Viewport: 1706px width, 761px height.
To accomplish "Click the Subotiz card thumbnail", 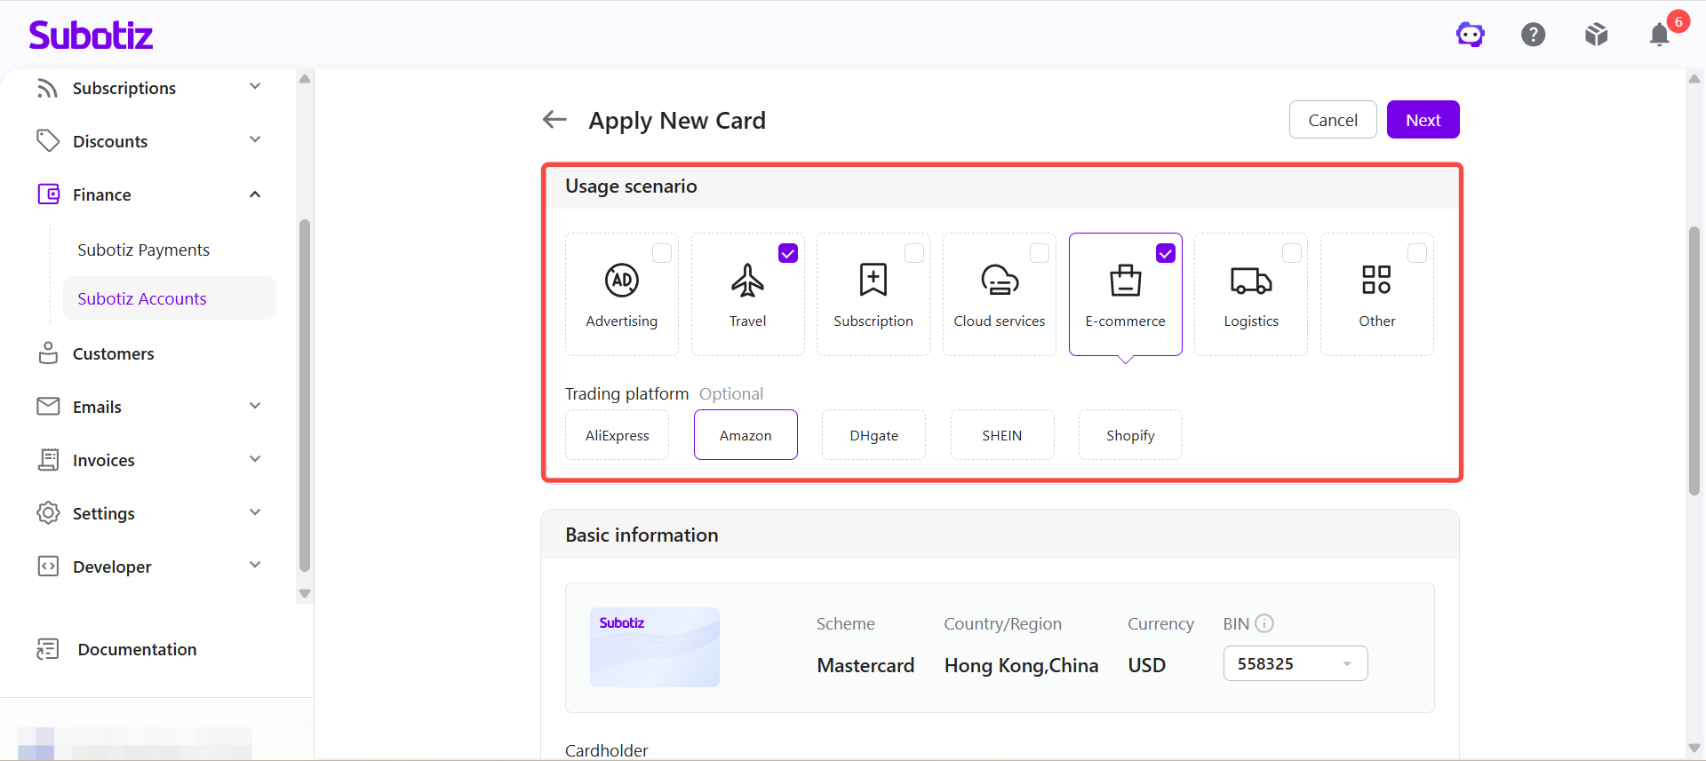I will pyautogui.click(x=655, y=647).
